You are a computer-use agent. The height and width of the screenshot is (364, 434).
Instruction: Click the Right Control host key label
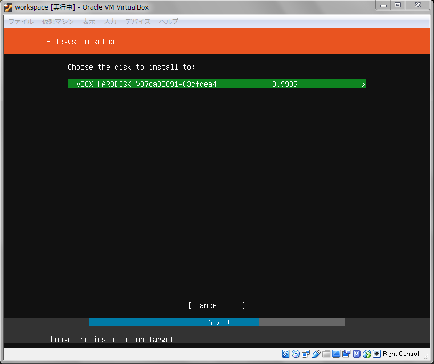click(x=400, y=354)
